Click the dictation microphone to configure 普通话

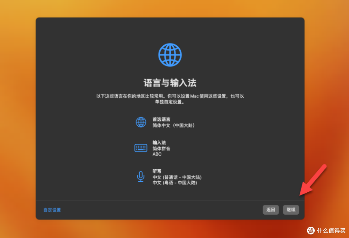point(141,177)
